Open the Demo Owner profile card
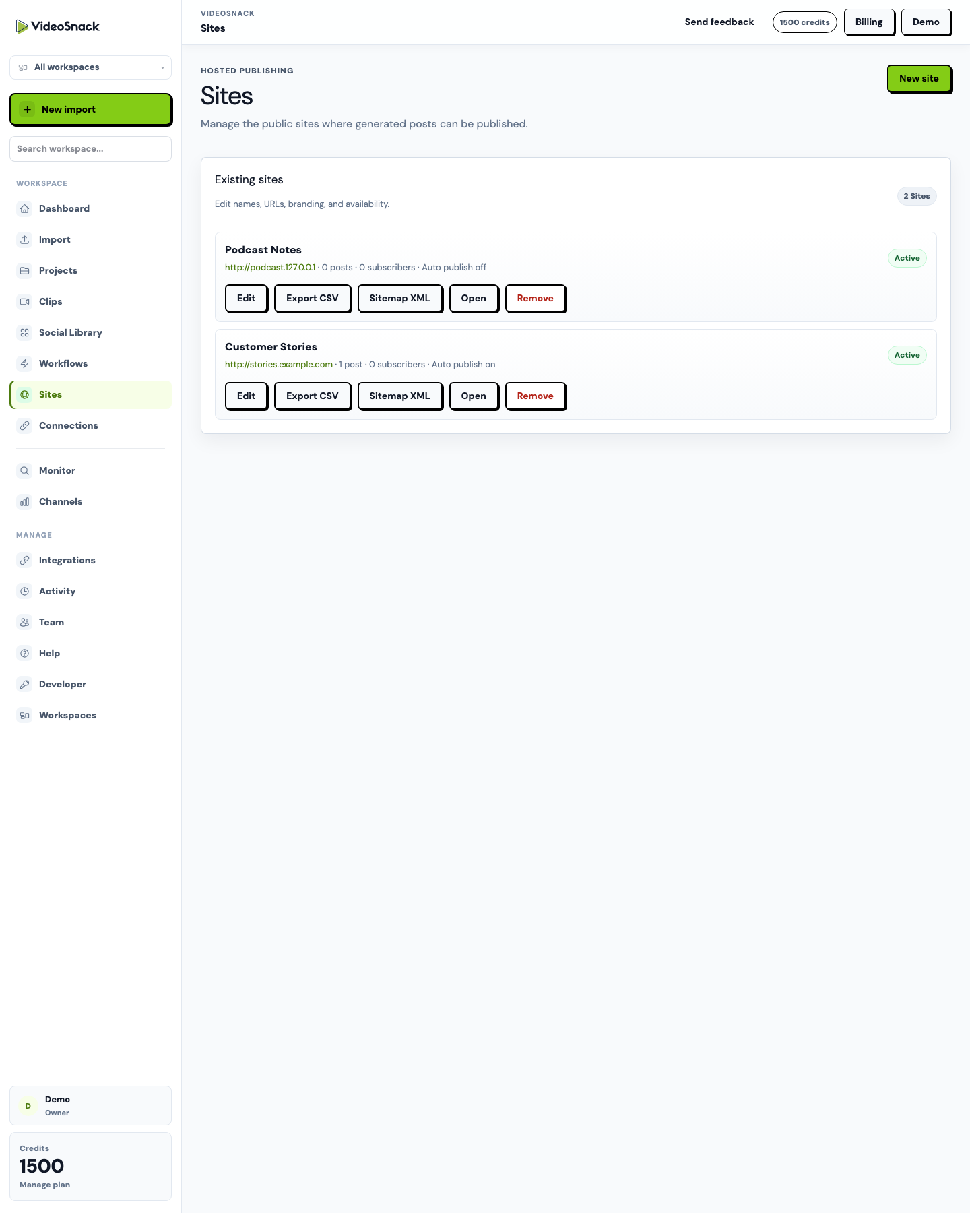The width and height of the screenshot is (970, 1213). pos(90,1105)
